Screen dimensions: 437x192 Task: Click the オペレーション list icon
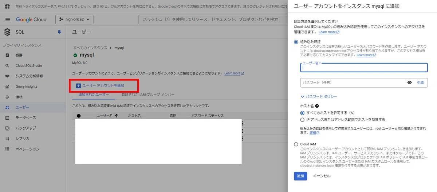(x=7, y=149)
